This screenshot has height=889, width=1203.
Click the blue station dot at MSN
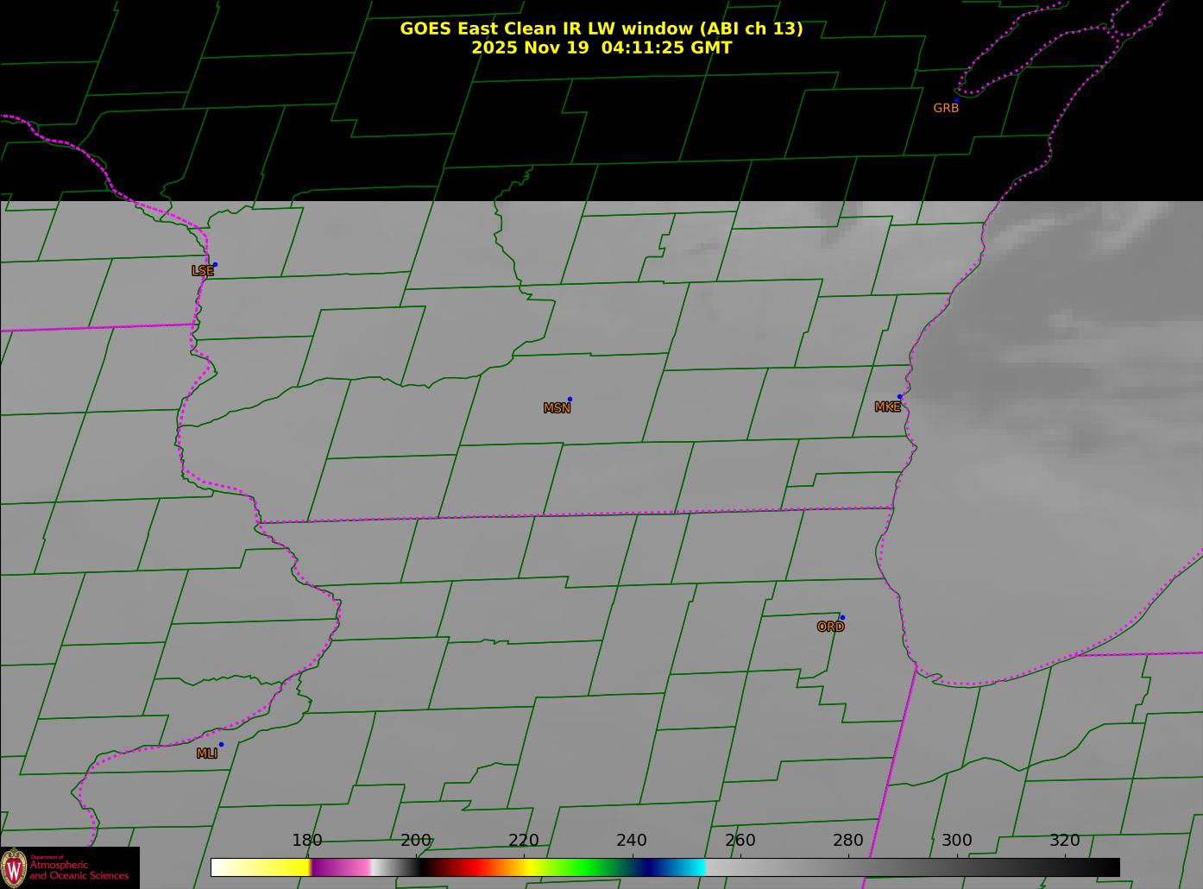[570, 399]
